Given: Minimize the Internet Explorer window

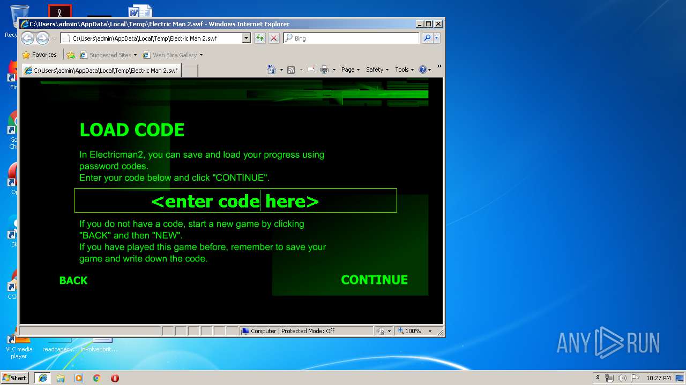Looking at the screenshot, I should [x=420, y=24].
